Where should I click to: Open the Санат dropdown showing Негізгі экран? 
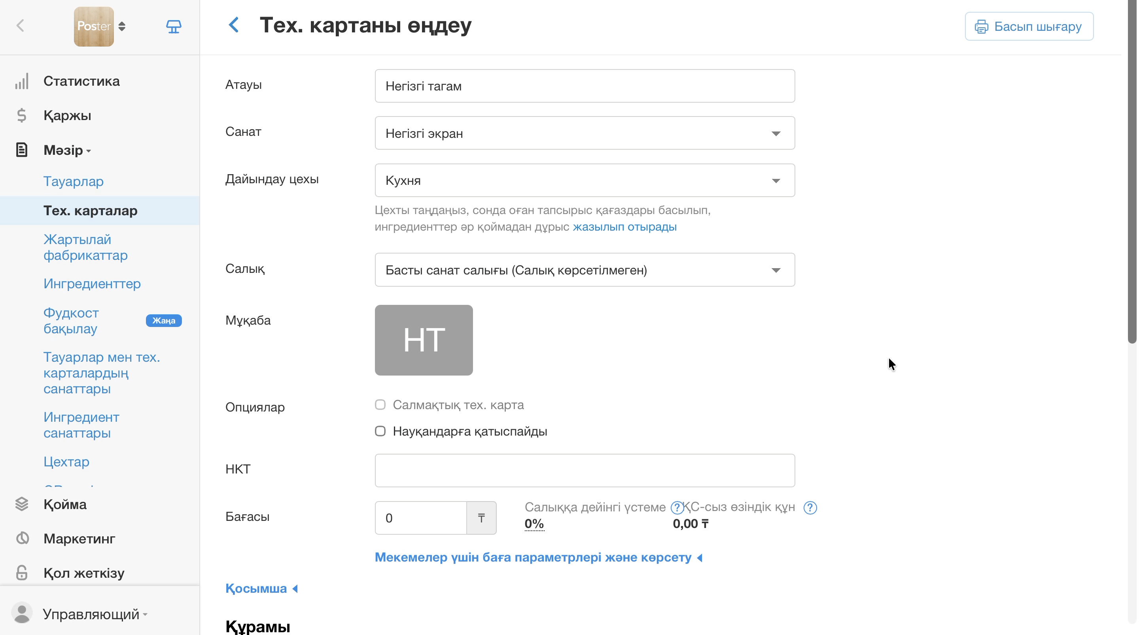585,133
